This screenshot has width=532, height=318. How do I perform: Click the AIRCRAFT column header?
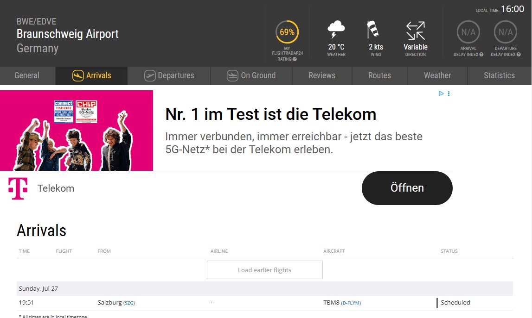pos(334,251)
